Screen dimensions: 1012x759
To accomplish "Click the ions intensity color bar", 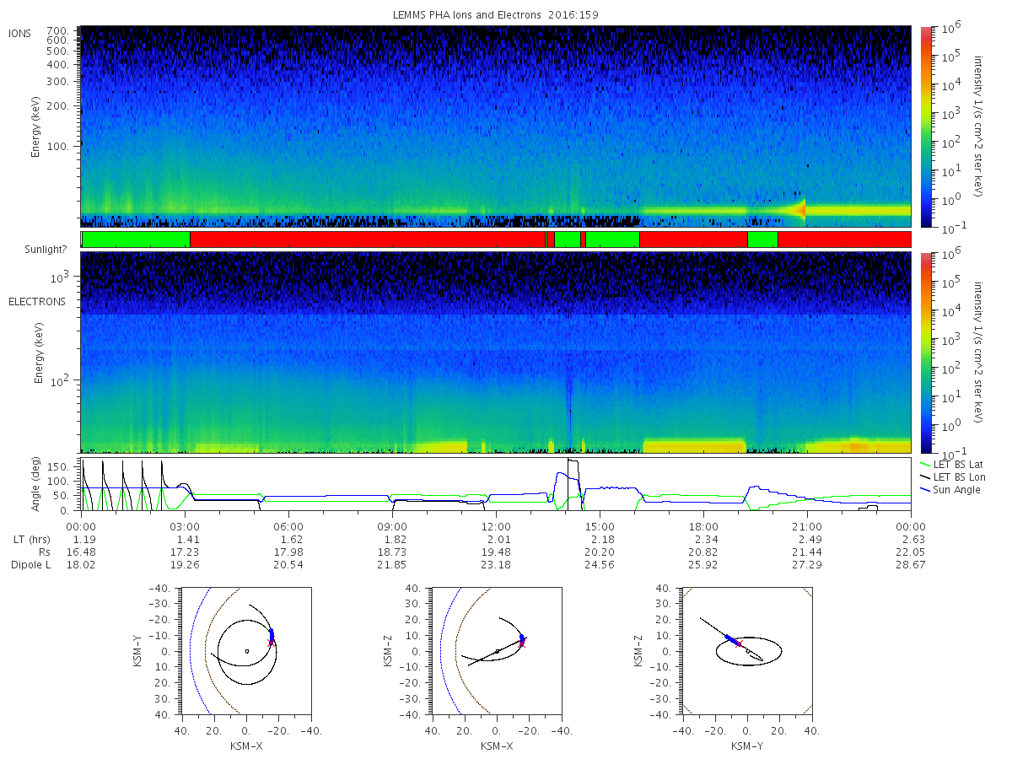I will (926, 126).
